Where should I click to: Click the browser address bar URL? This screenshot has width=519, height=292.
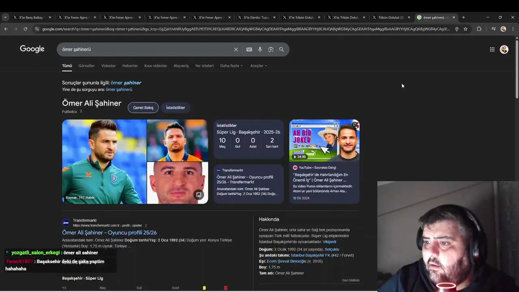(246, 29)
